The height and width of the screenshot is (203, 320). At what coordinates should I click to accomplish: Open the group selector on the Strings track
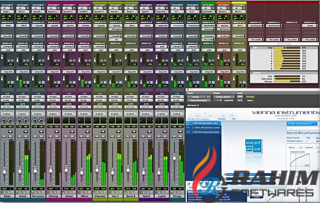point(177,113)
